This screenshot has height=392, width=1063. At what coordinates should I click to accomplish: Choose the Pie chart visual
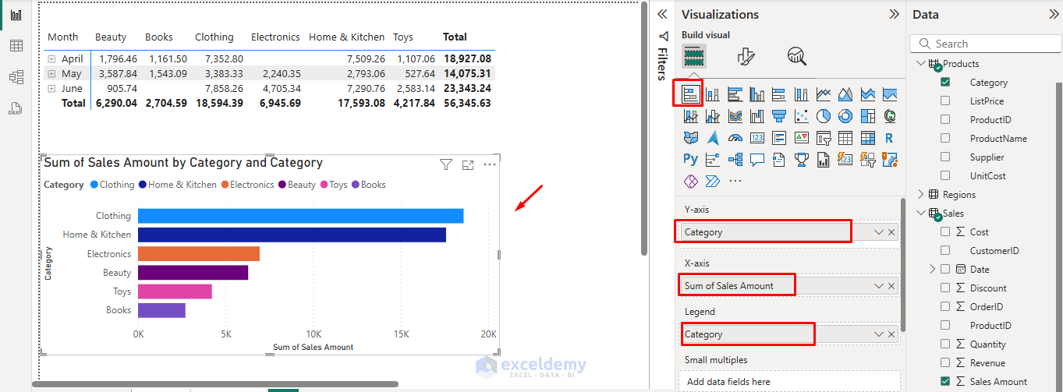(824, 116)
